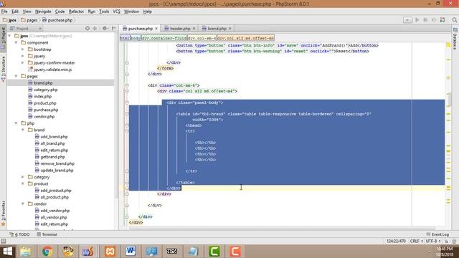This screenshot has height=258, width=459.
Task: Fold the panel-body div via gutter marker
Action: (127, 102)
